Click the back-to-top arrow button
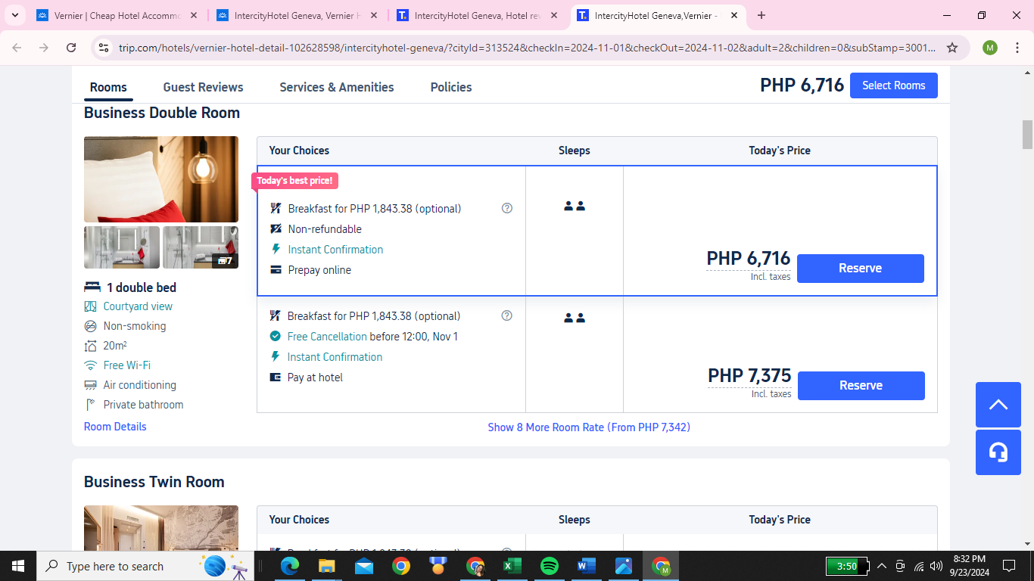 [998, 405]
